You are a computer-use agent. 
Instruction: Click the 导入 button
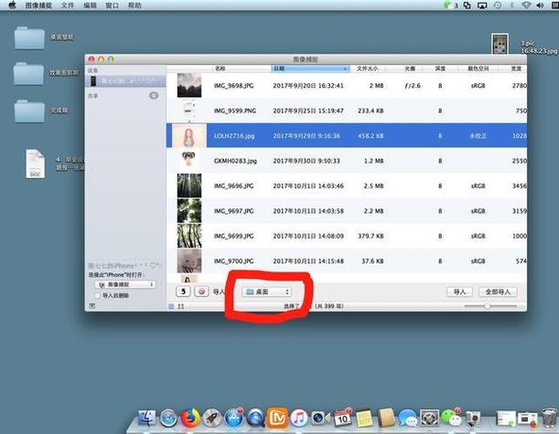click(x=459, y=291)
